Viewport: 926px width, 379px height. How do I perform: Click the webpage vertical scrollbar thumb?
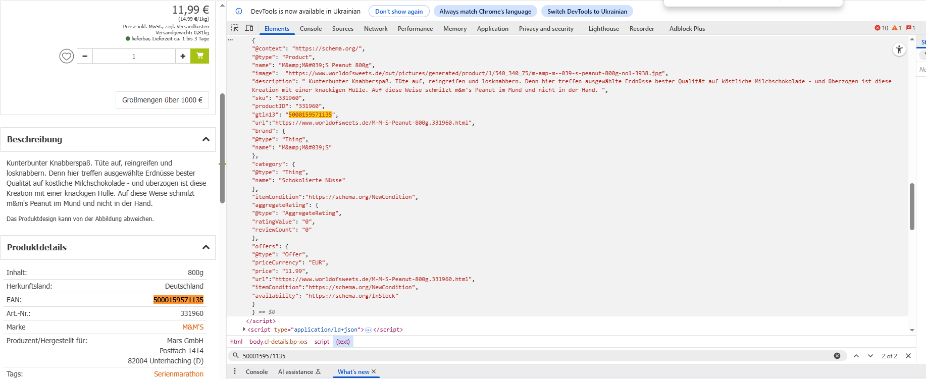(x=222, y=148)
